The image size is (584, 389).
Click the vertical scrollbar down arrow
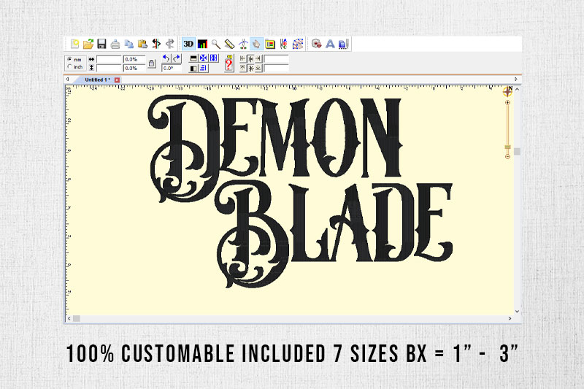pos(517,311)
